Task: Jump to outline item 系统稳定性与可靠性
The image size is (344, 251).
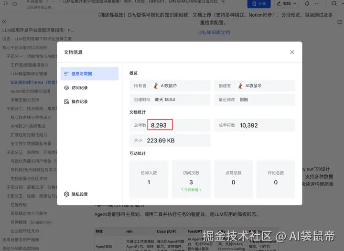Action: pos(29,214)
